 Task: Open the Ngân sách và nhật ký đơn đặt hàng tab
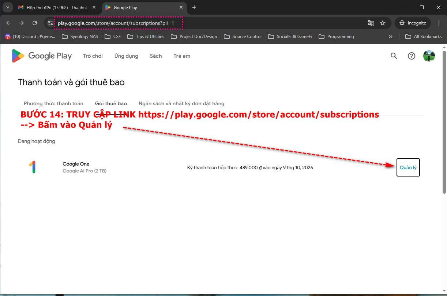181,103
